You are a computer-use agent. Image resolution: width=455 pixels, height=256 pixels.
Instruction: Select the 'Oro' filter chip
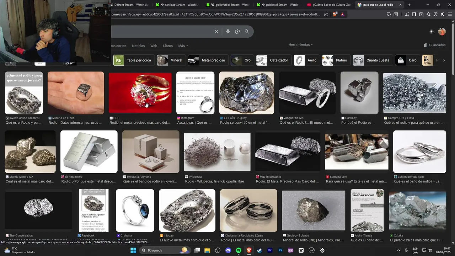242,60
